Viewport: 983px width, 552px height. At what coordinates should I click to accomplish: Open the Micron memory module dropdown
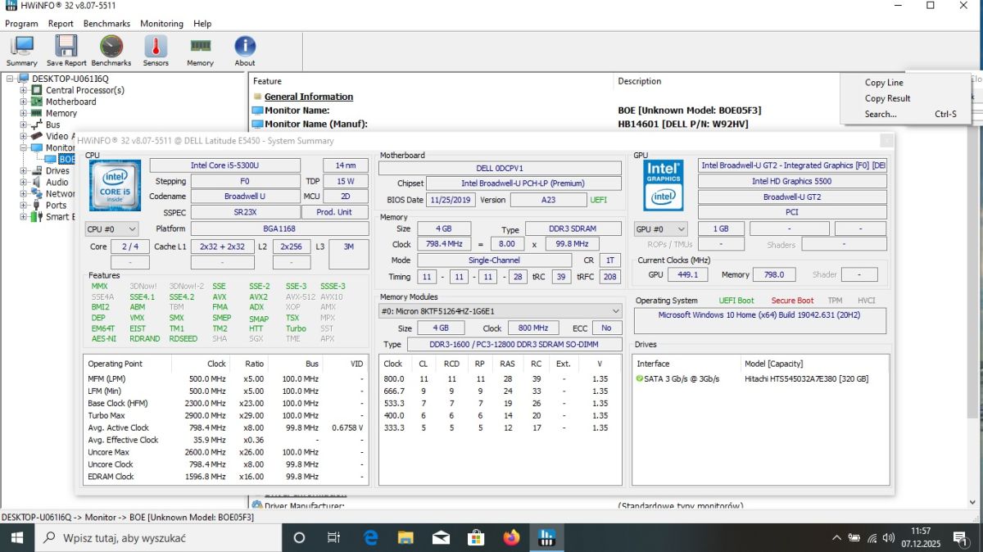pyautogui.click(x=501, y=311)
